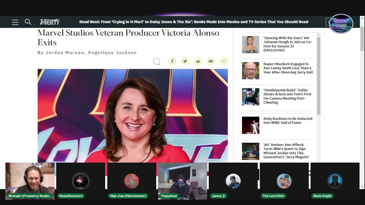Click the TrippySoul webcam video tile
Image resolution: width=365 pixels, height=205 pixels.
182,181
